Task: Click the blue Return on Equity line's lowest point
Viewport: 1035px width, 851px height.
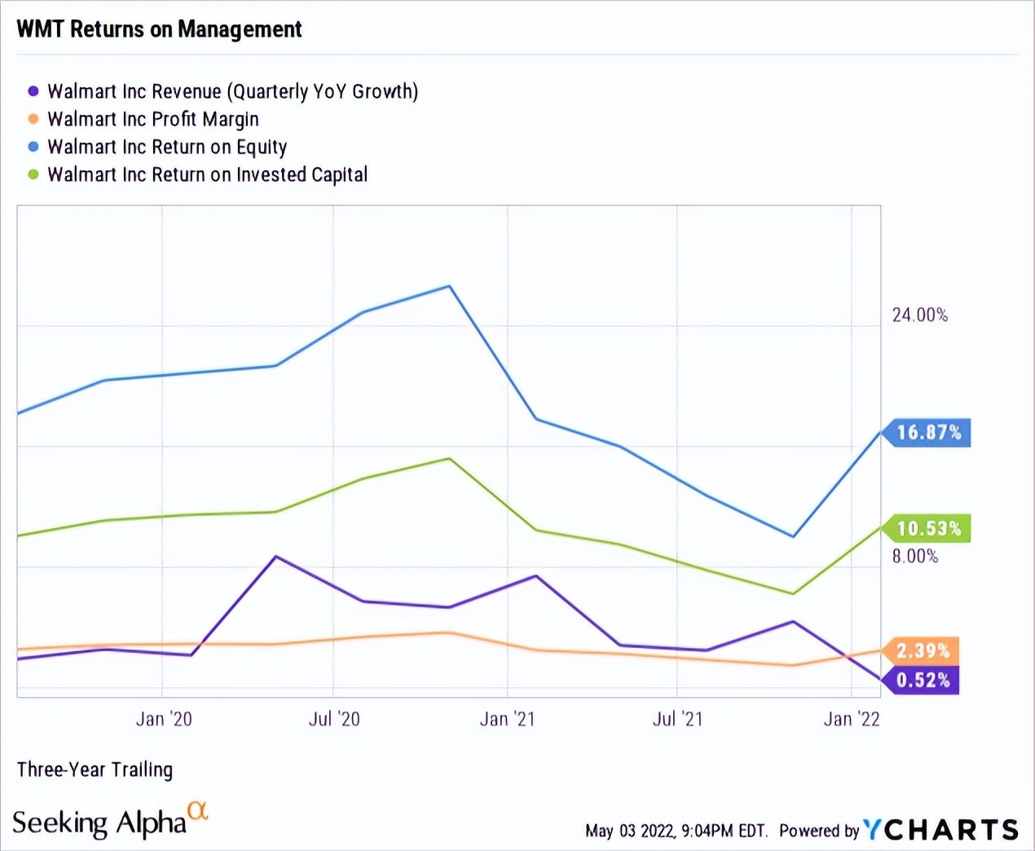Action: [x=792, y=536]
